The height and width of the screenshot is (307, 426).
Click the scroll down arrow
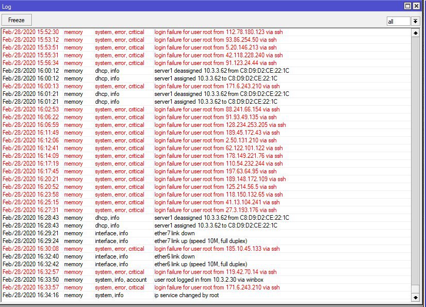click(415, 297)
